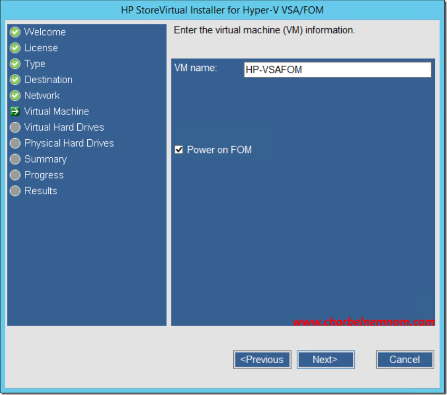Select the Type step label
Viewport: 447px width, 395px height.
point(35,64)
